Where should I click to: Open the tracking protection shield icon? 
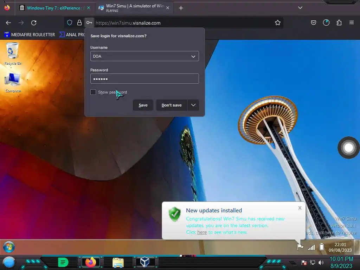pyautogui.click(x=70, y=22)
